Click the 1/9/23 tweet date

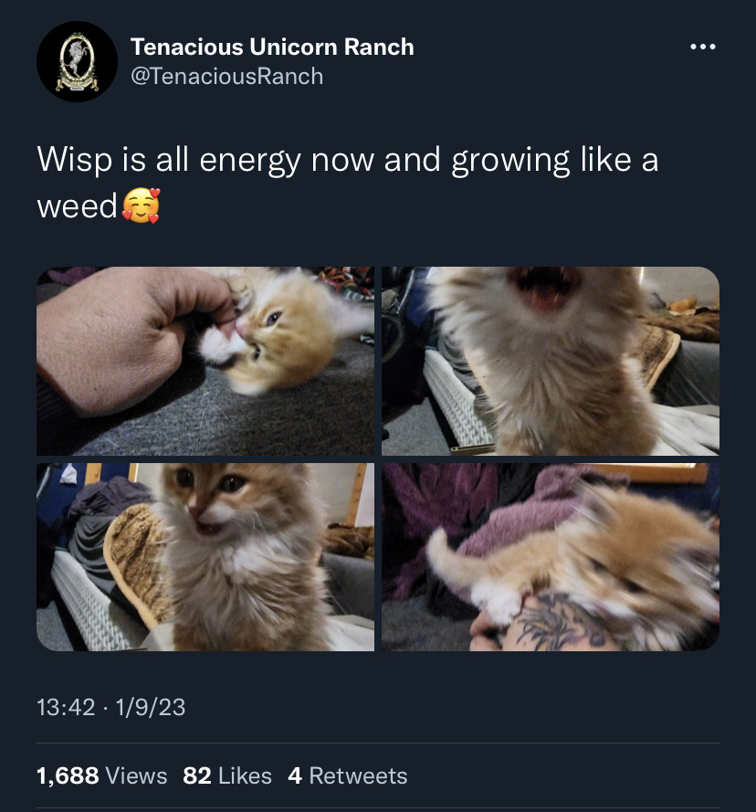[x=150, y=707]
